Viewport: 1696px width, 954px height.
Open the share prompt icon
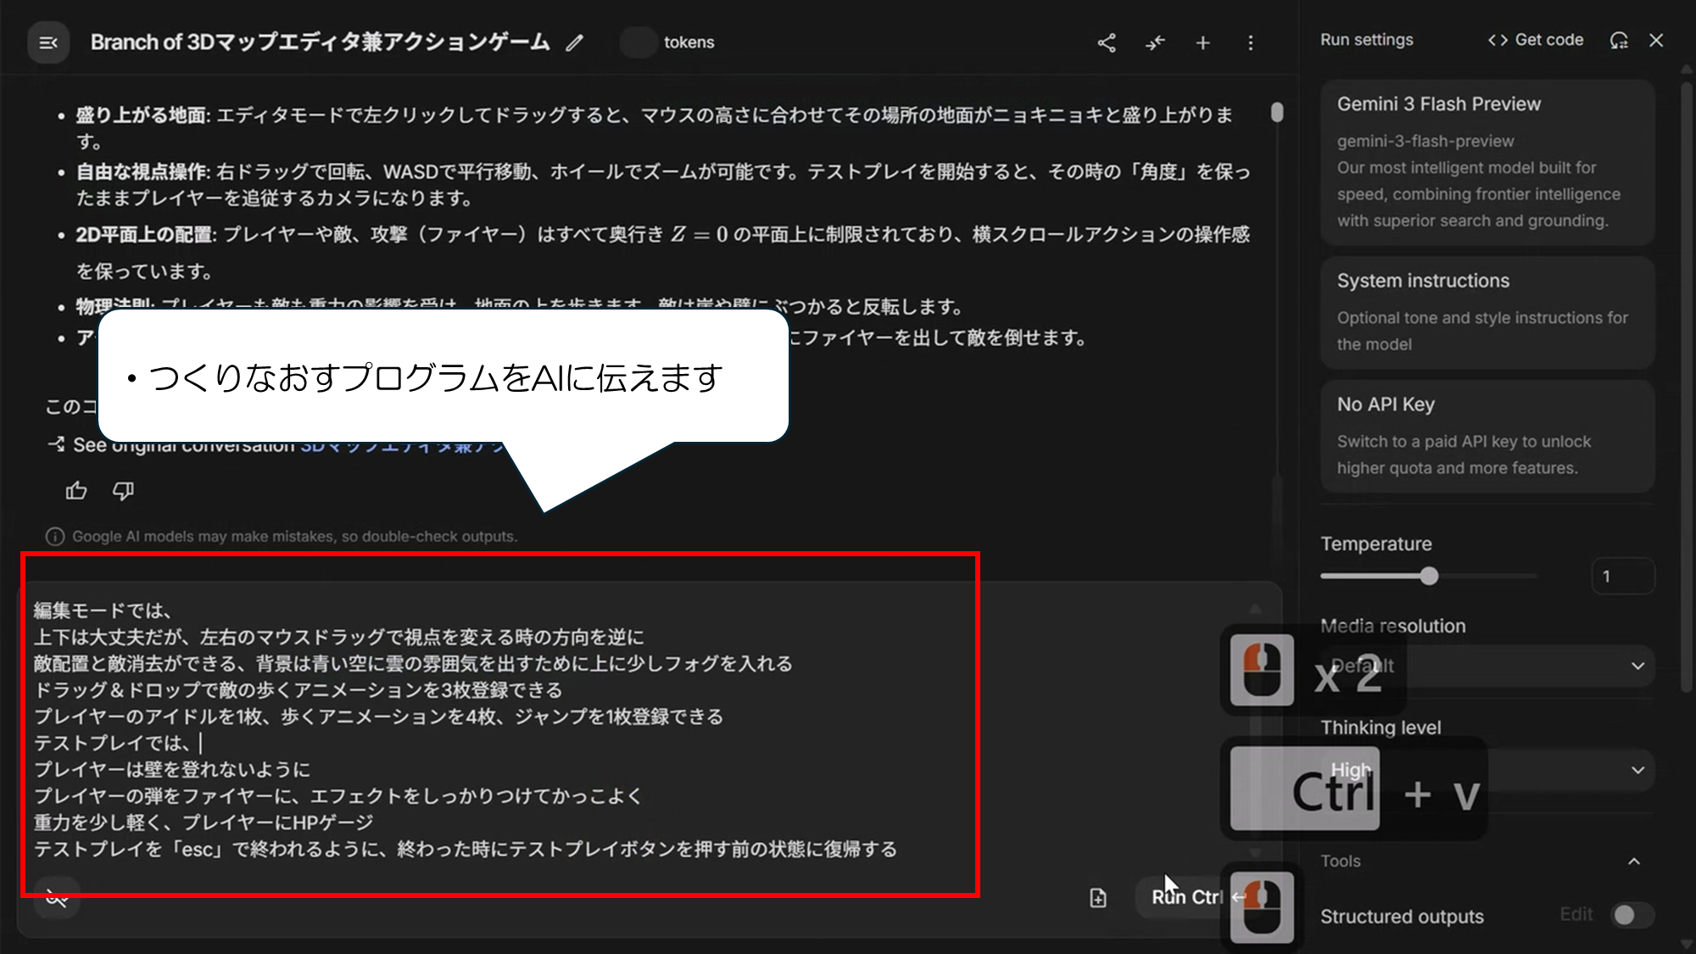click(1107, 42)
